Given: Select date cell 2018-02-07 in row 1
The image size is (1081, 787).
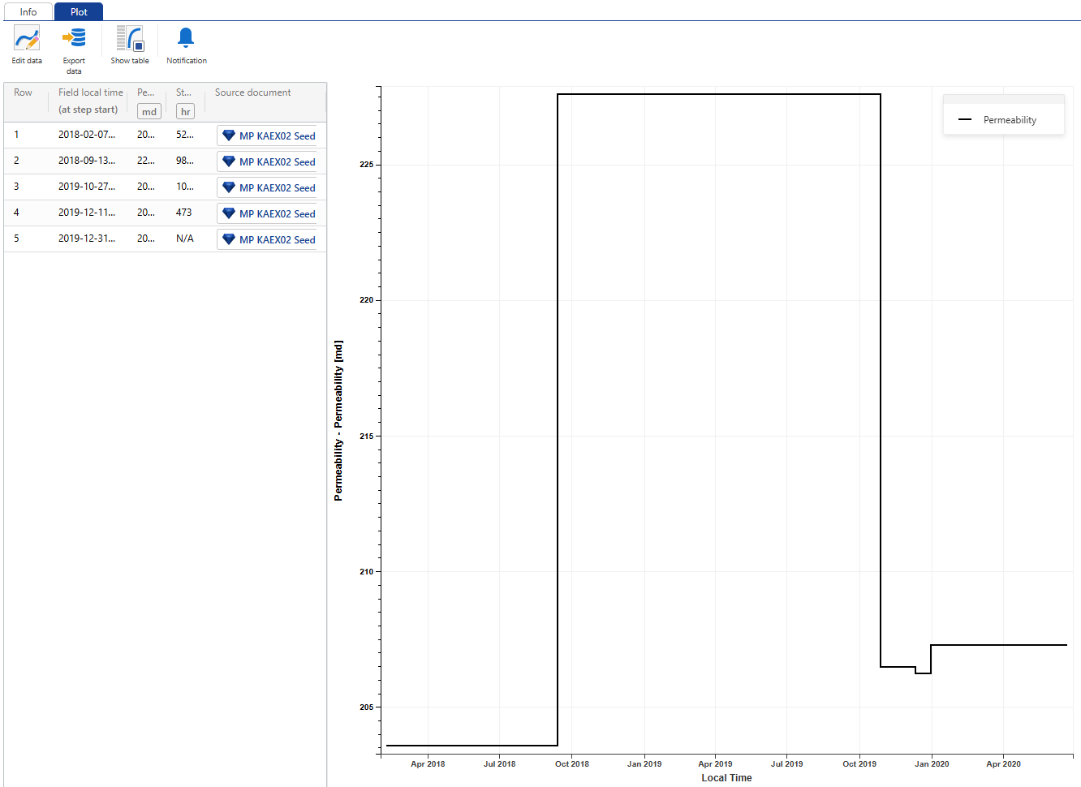Looking at the screenshot, I should [87, 135].
